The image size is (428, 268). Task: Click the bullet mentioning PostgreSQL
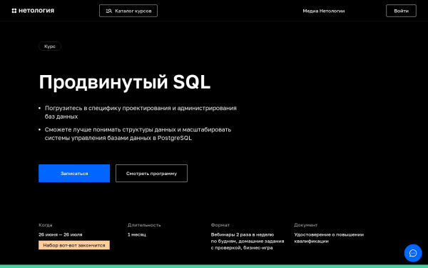pyautogui.click(x=138, y=134)
